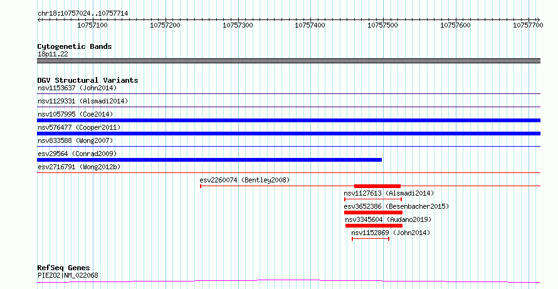Image resolution: width=558 pixels, height=289 pixels.
Task: Open variant esv29564 (Conrad2009)
Action: (x=77, y=154)
